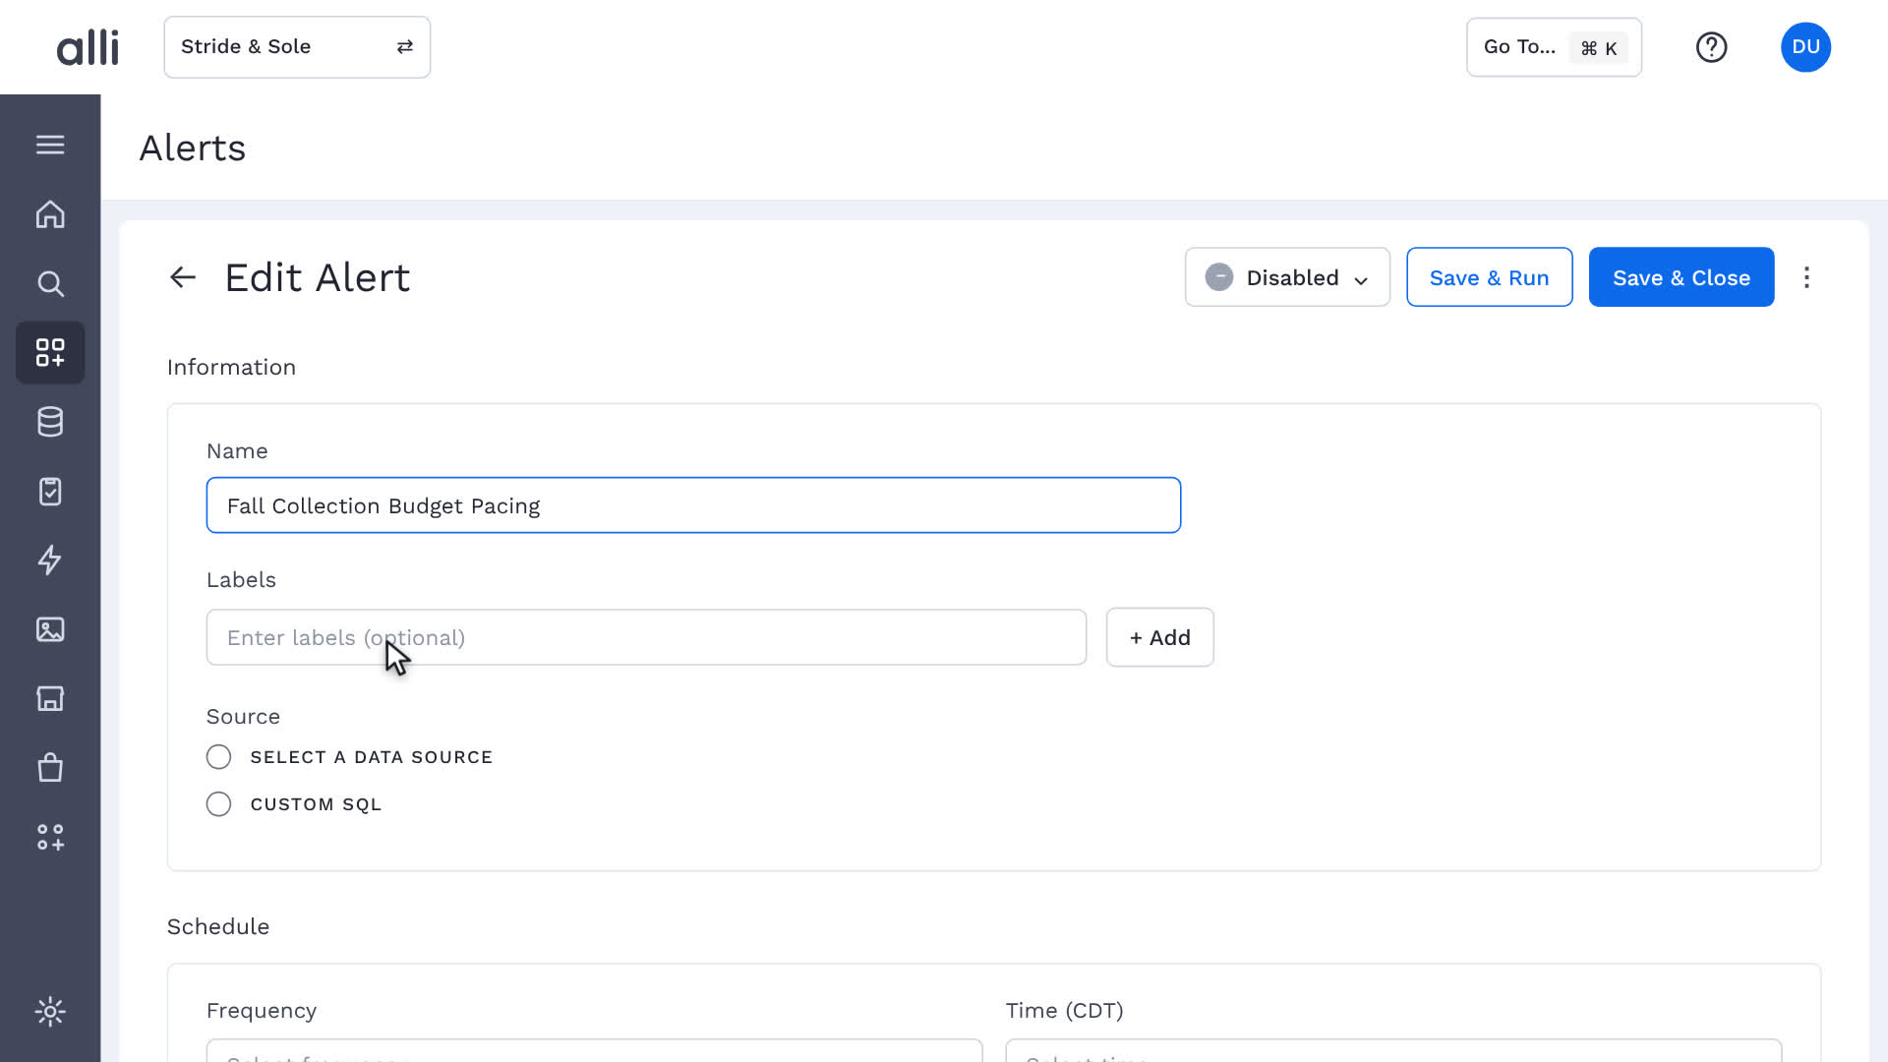Focus the Enter labels input field

pos(646,637)
